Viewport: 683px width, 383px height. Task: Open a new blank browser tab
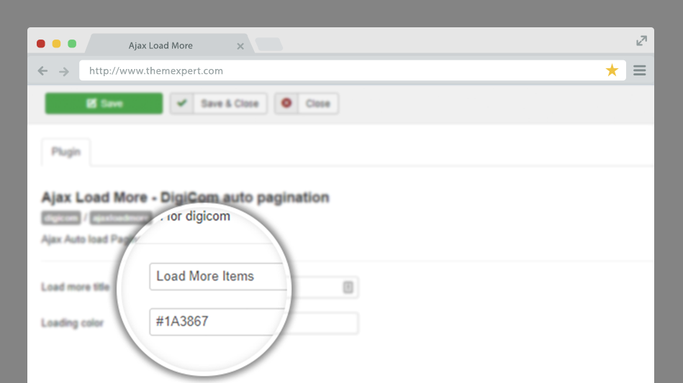(x=268, y=44)
